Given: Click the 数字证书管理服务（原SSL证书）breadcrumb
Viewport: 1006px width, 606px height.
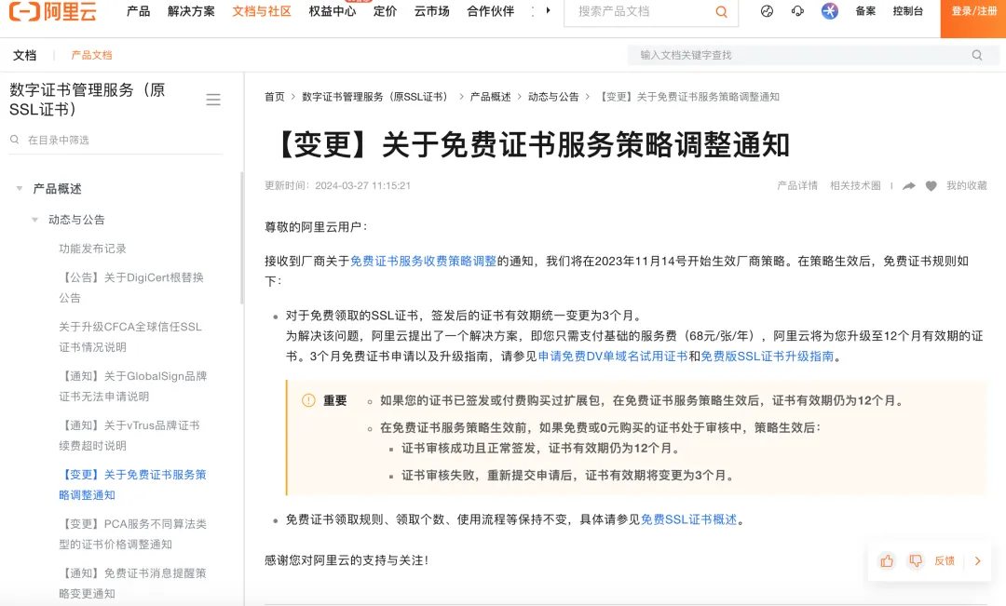Looking at the screenshot, I should click(376, 97).
